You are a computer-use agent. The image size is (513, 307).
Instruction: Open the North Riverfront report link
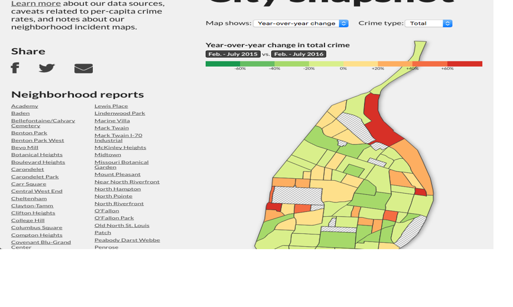click(119, 204)
